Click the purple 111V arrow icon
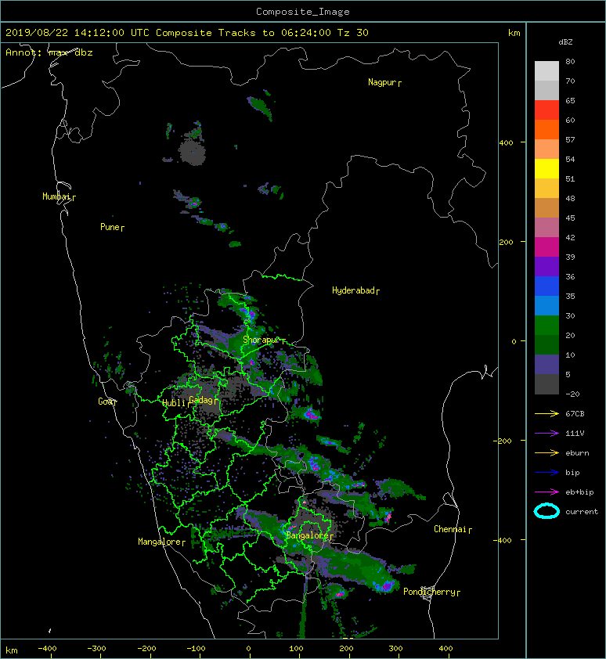 click(x=546, y=434)
